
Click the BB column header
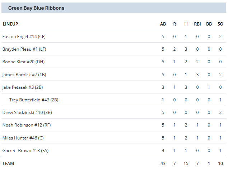point(209,24)
